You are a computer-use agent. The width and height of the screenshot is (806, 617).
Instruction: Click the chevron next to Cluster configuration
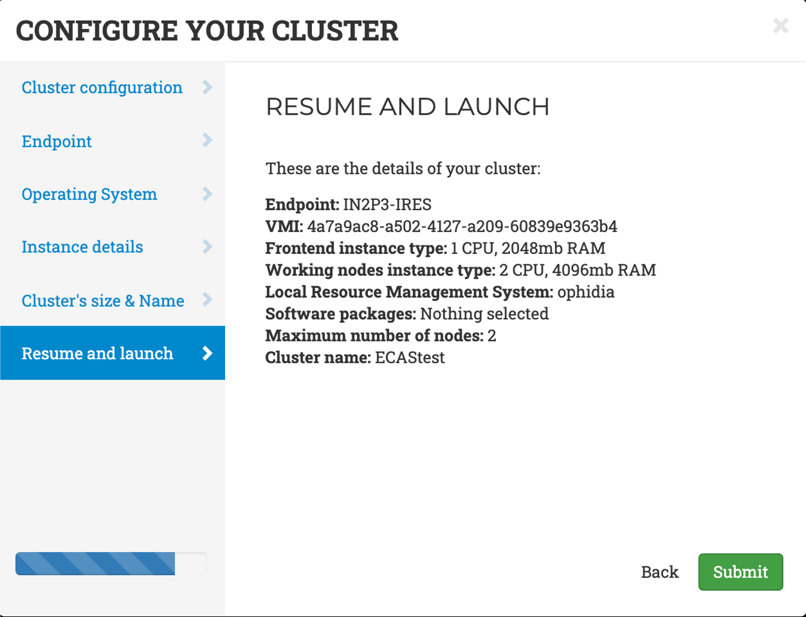tap(208, 87)
